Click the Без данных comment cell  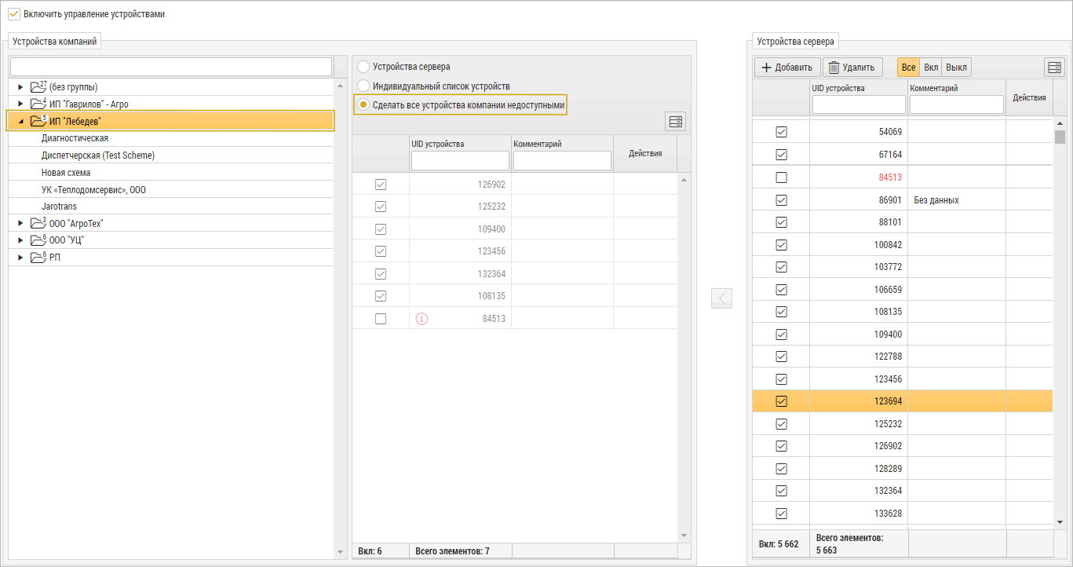pos(956,200)
